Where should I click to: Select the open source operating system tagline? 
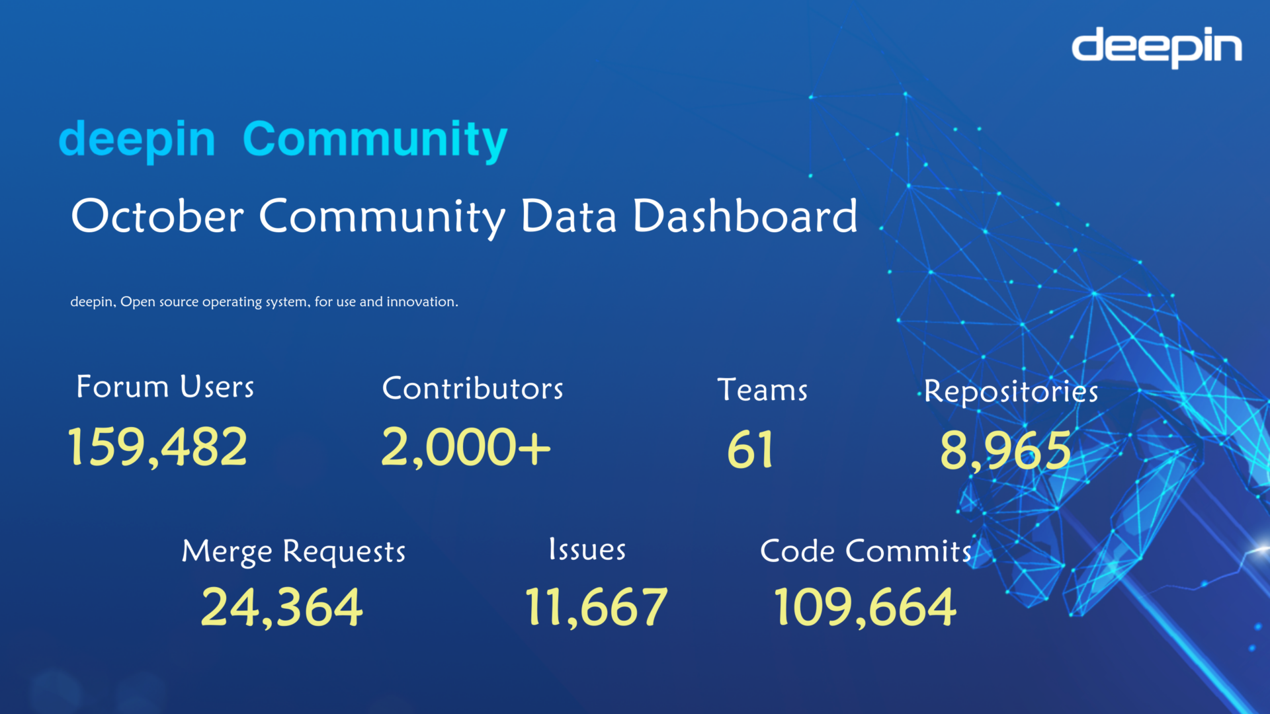coord(264,302)
